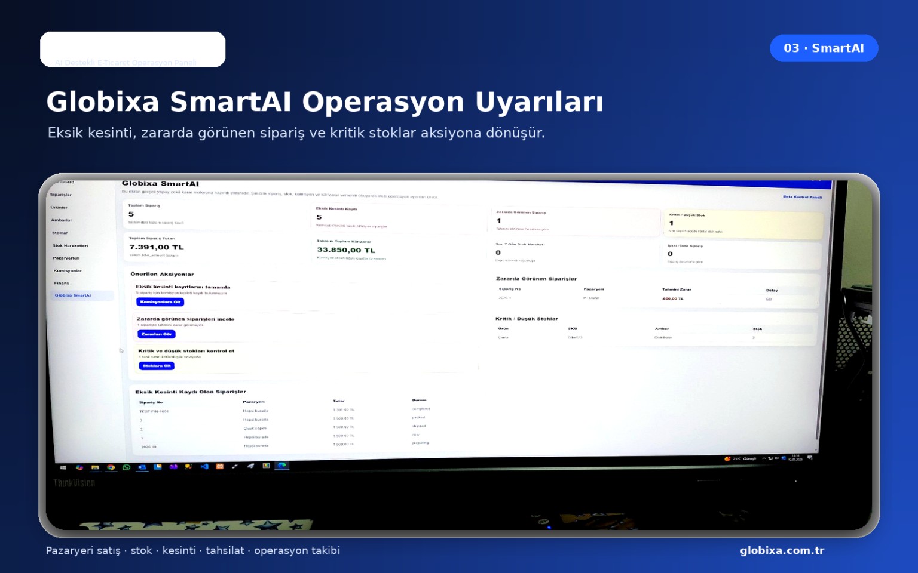Click order row 2026 10
The width and height of the screenshot is (918, 573).
(x=284, y=446)
